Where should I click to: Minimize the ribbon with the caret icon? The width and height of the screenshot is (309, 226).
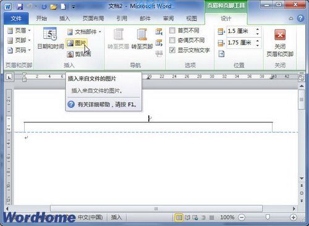click(290, 19)
